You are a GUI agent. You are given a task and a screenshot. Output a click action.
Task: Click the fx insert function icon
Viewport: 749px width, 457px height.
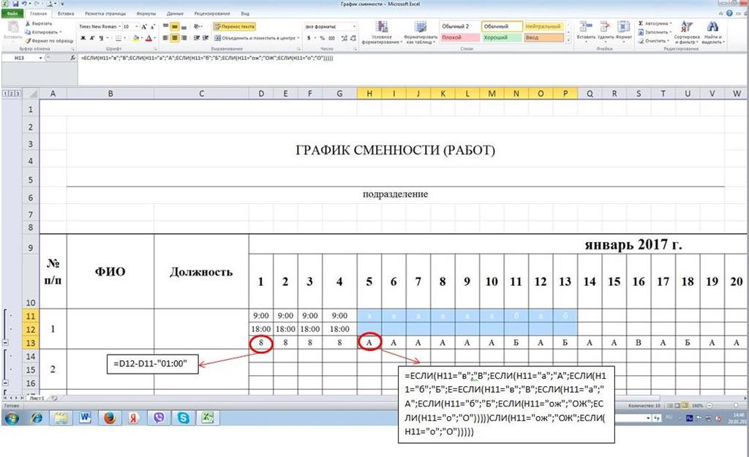click(x=72, y=58)
